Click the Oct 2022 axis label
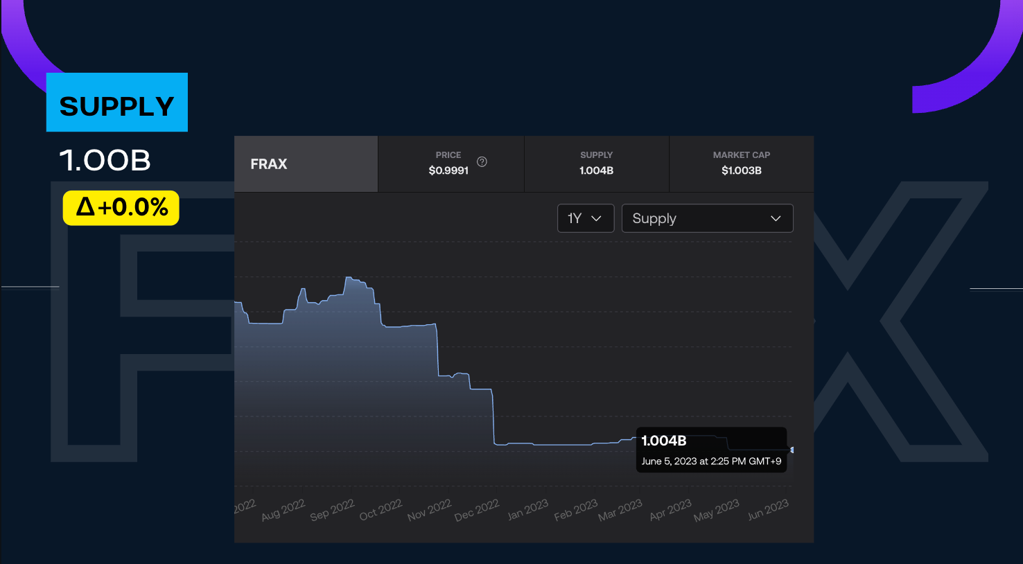1023x564 pixels. point(381,511)
